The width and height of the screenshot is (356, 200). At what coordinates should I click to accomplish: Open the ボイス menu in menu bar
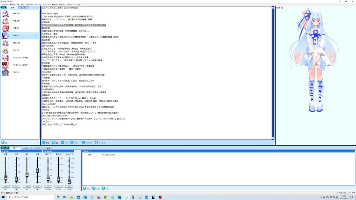[x=38, y=4]
